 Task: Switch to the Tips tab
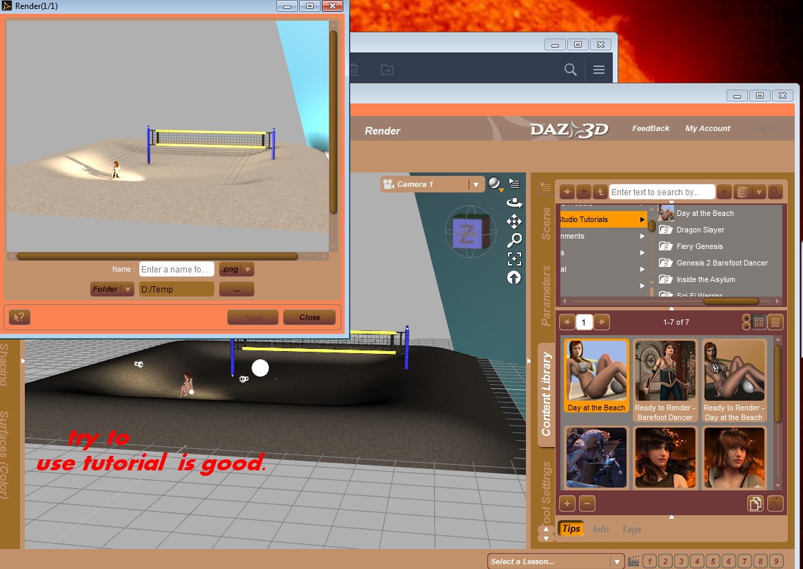tap(571, 529)
